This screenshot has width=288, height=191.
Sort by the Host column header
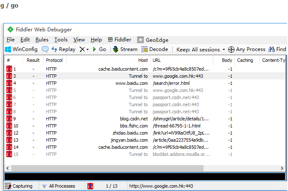[108, 60]
